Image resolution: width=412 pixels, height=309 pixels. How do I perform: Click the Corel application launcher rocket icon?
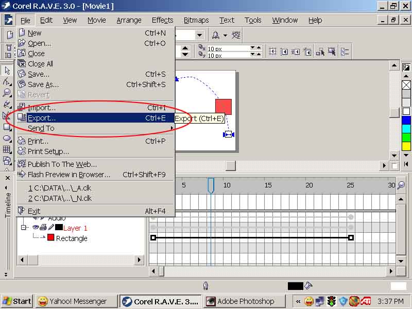pos(215,35)
